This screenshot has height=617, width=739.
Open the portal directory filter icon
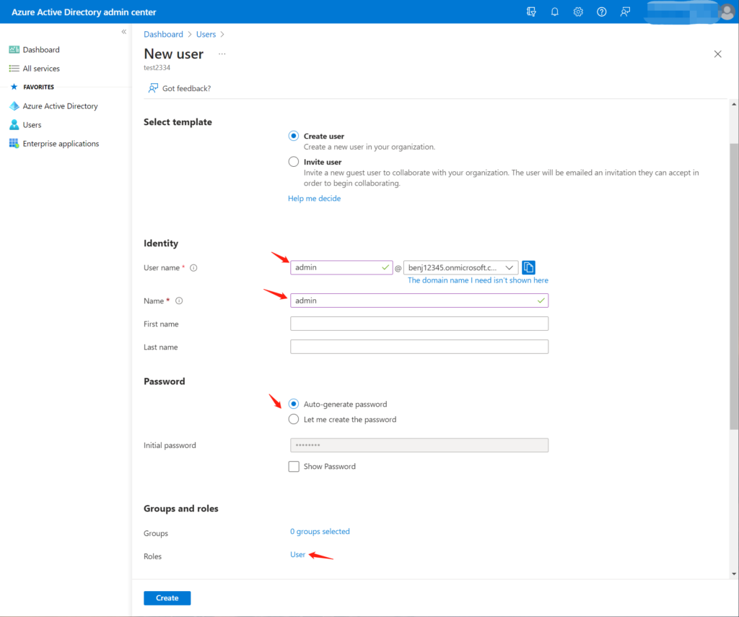(531, 12)
